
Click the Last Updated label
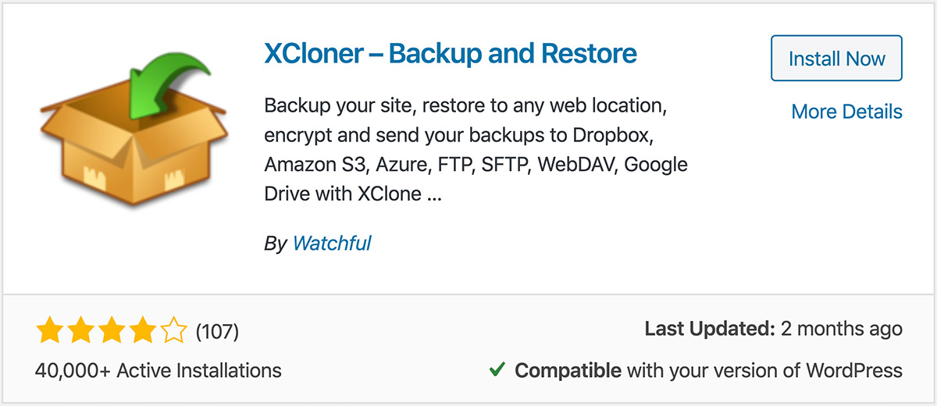coord(709,329)
